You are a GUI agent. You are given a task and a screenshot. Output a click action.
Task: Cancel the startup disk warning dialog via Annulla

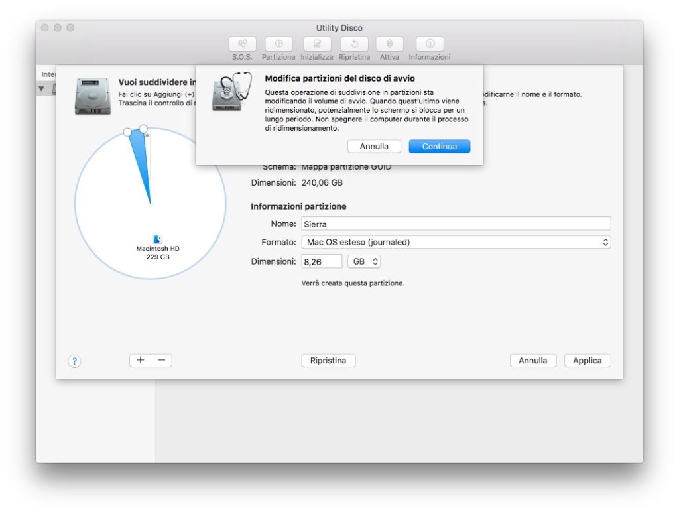click(374, 147)
